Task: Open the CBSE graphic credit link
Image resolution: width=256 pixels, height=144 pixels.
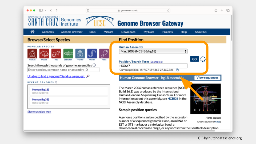Action: [218, 122]
